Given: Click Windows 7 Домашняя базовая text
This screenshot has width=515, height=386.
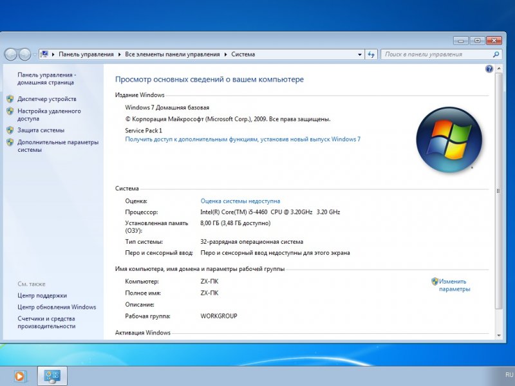Looking at the screenshot, I should coord(167,107).
